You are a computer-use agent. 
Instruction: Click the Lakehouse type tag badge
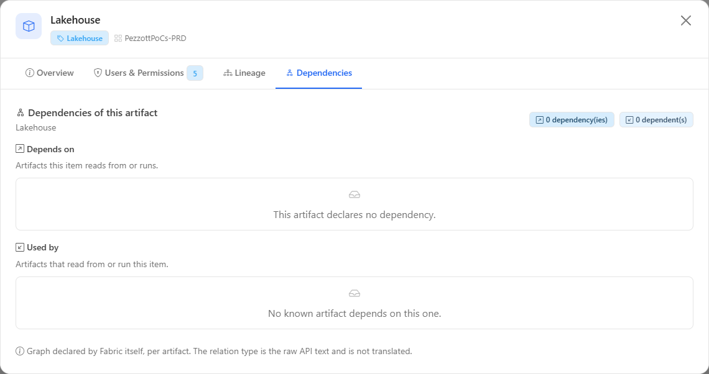pos(80,39)
